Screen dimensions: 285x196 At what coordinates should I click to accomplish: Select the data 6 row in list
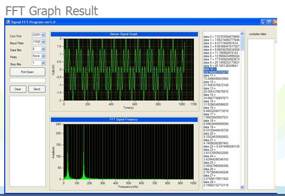(x=221, y=56)
